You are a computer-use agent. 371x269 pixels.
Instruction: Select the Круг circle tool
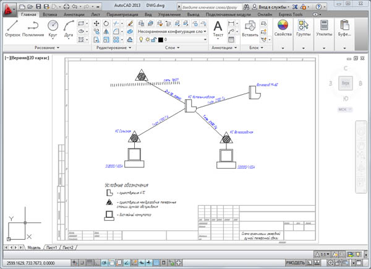tap(53, 29)
